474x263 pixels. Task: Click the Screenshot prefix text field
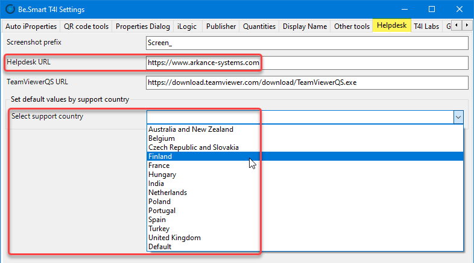307,43
